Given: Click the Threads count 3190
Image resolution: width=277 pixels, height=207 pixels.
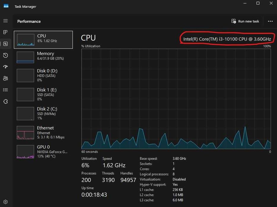Looking at the screenshot, I should click(x=108, y=180).
